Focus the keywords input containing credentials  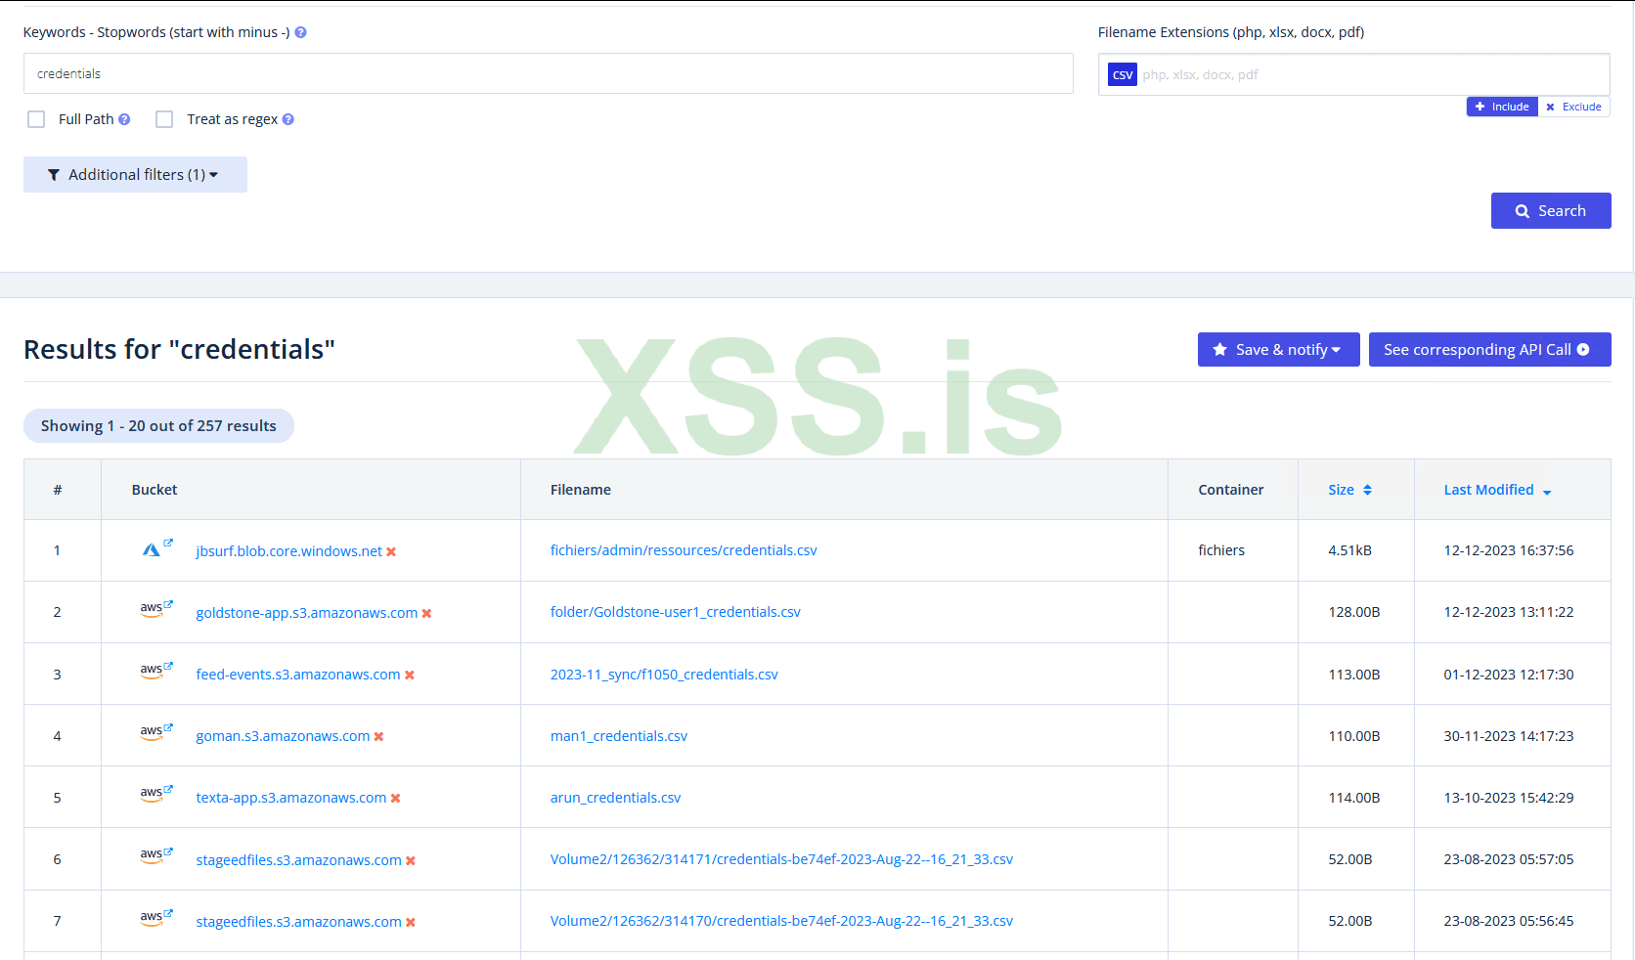click(548, 73)
